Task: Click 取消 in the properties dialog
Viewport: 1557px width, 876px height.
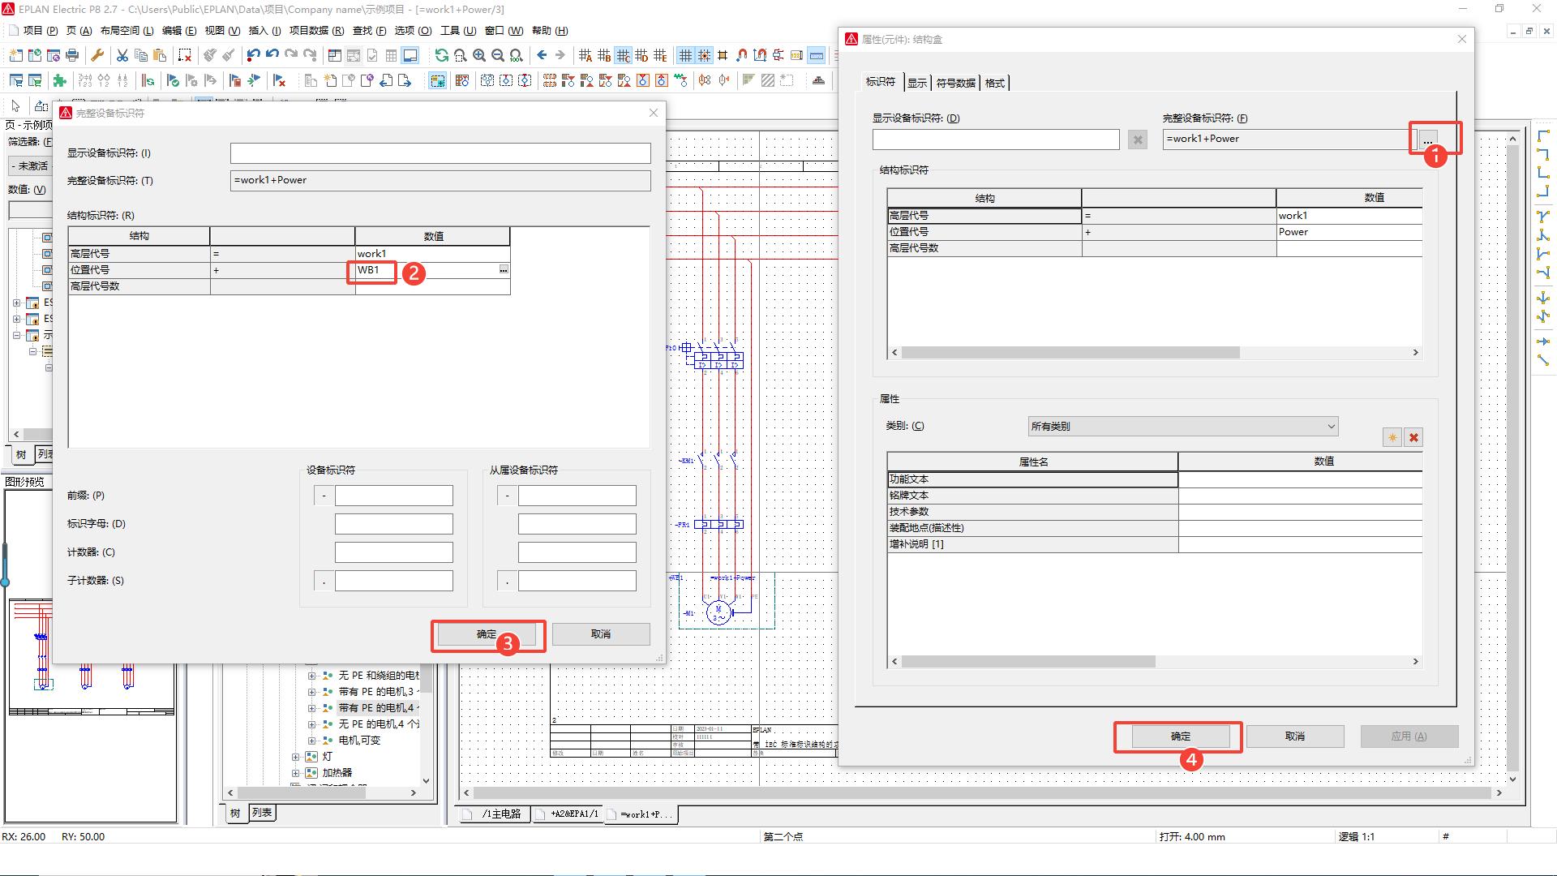Action: pos(1294,736)
